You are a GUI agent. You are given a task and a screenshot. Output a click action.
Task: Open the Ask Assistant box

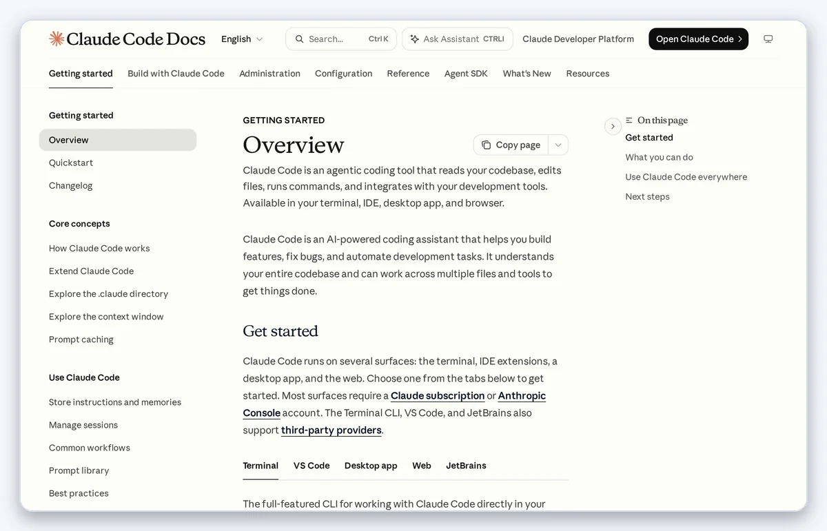coord(457,39)
